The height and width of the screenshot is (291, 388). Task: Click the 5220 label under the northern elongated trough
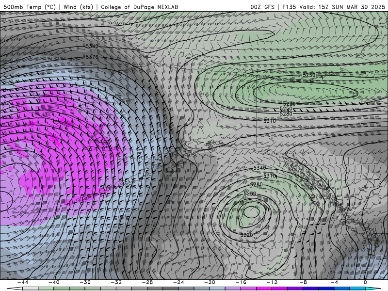tap(290, 104)
